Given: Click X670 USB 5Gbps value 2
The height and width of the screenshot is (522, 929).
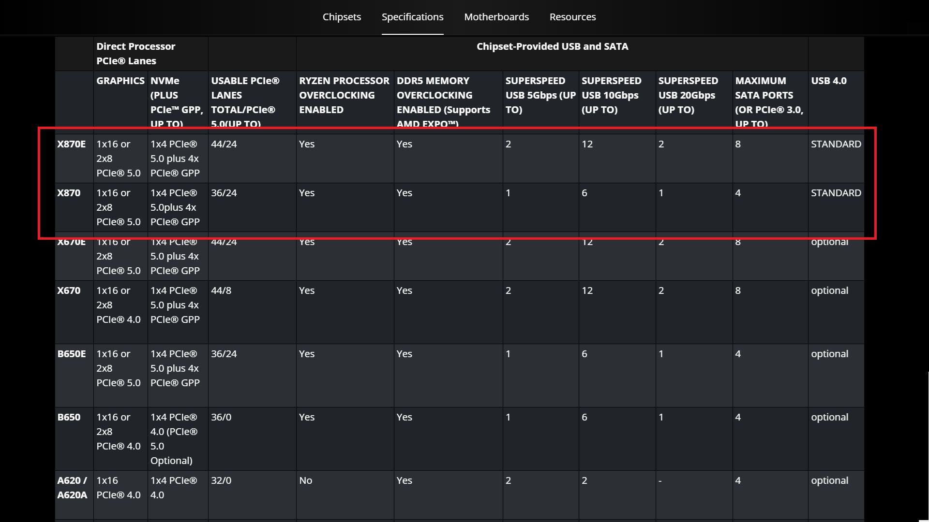Looking at the screenshot, I should (x=508, y=290).
